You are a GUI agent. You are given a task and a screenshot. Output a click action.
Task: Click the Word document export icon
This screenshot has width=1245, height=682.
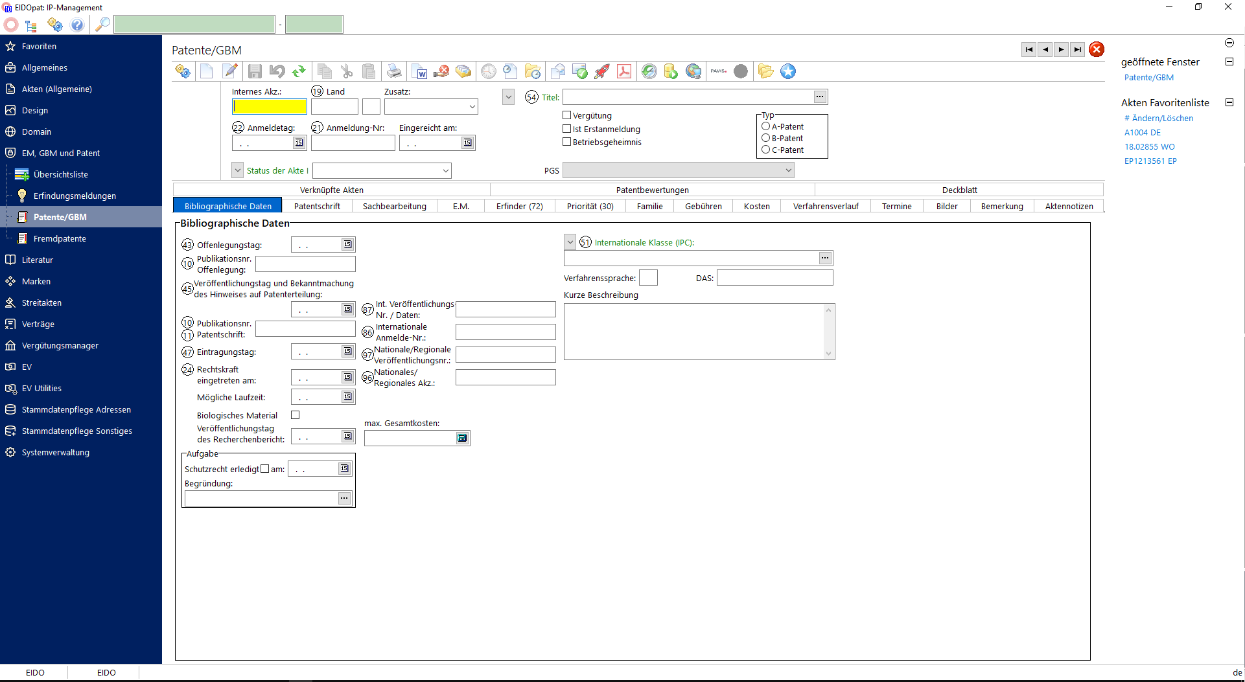click(x=419, y=71)
